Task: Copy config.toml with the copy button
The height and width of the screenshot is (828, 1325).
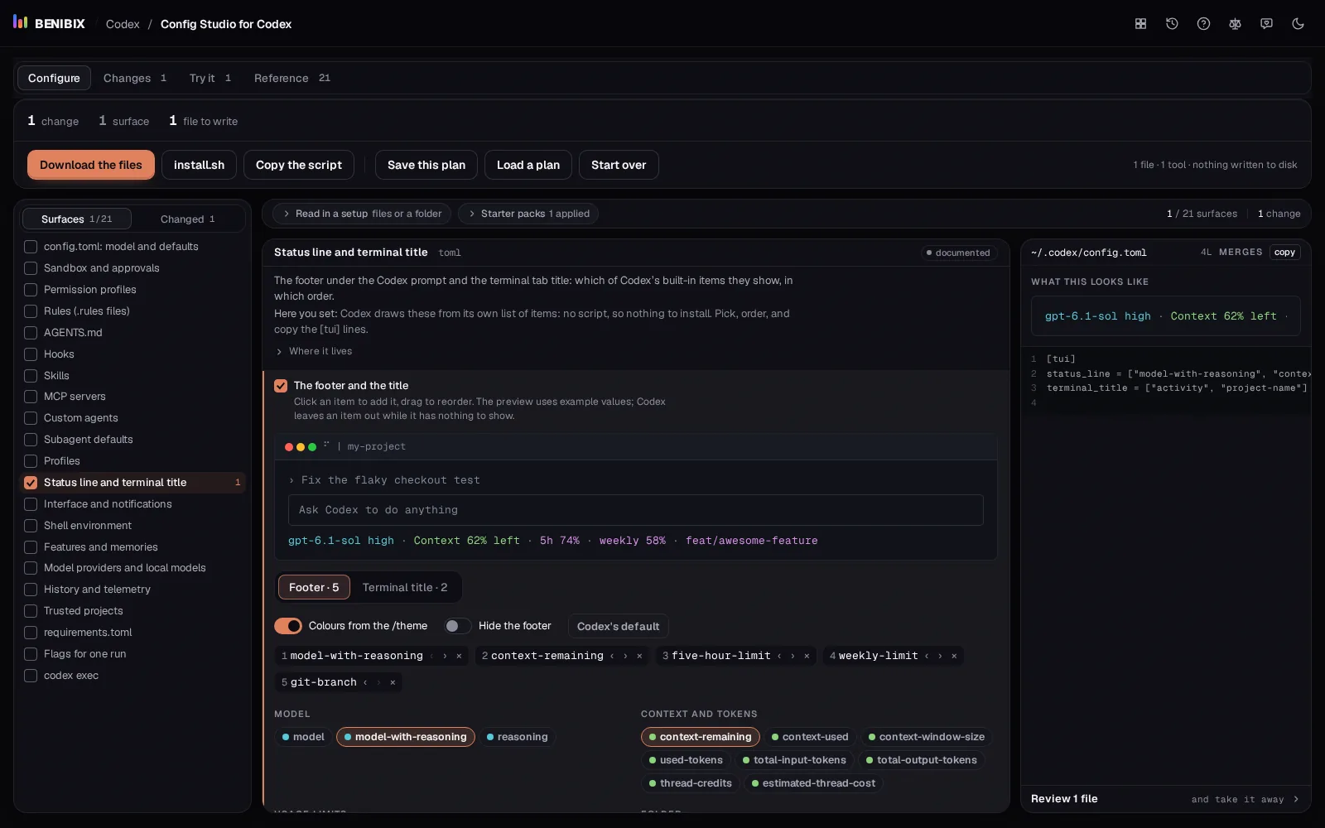Action: 1284,253
